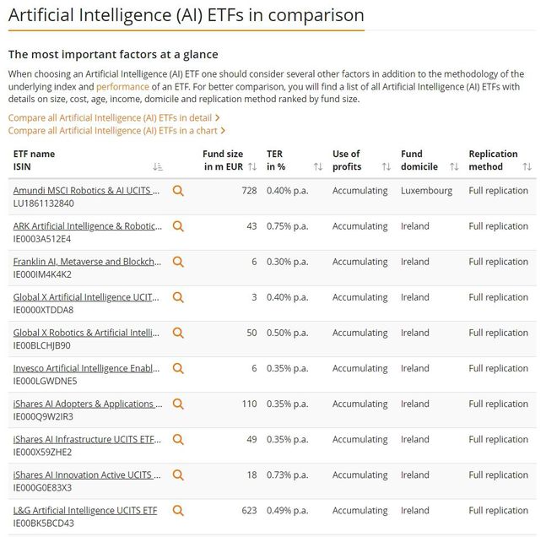Sort by Fund size in m EUR

(252, 166)
